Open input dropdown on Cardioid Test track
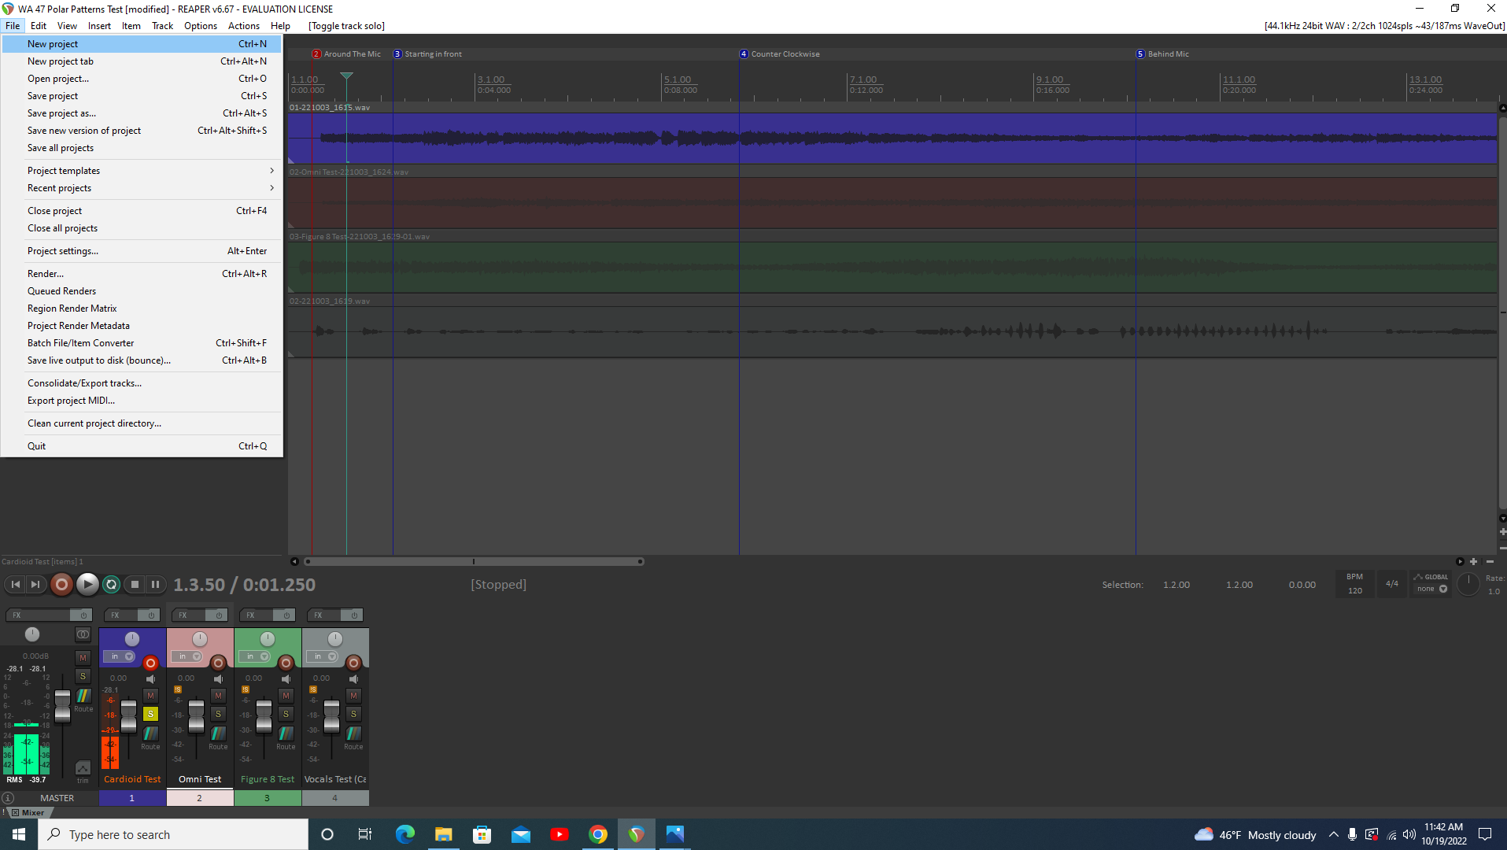 tap(119, 656)
